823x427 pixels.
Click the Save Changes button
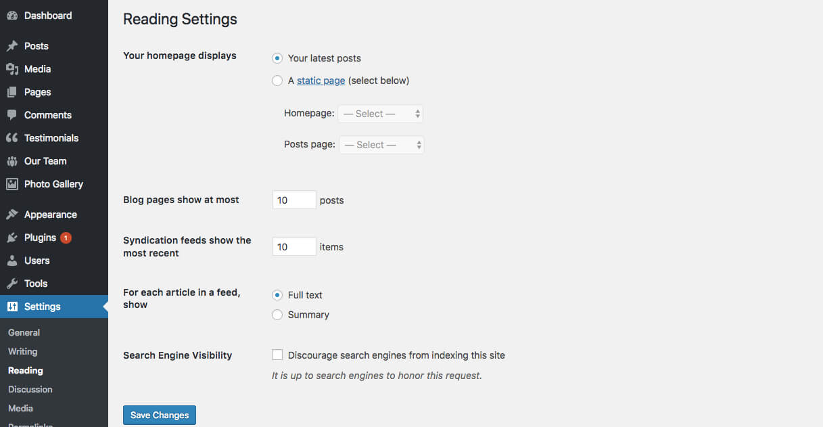pos(160,415)
